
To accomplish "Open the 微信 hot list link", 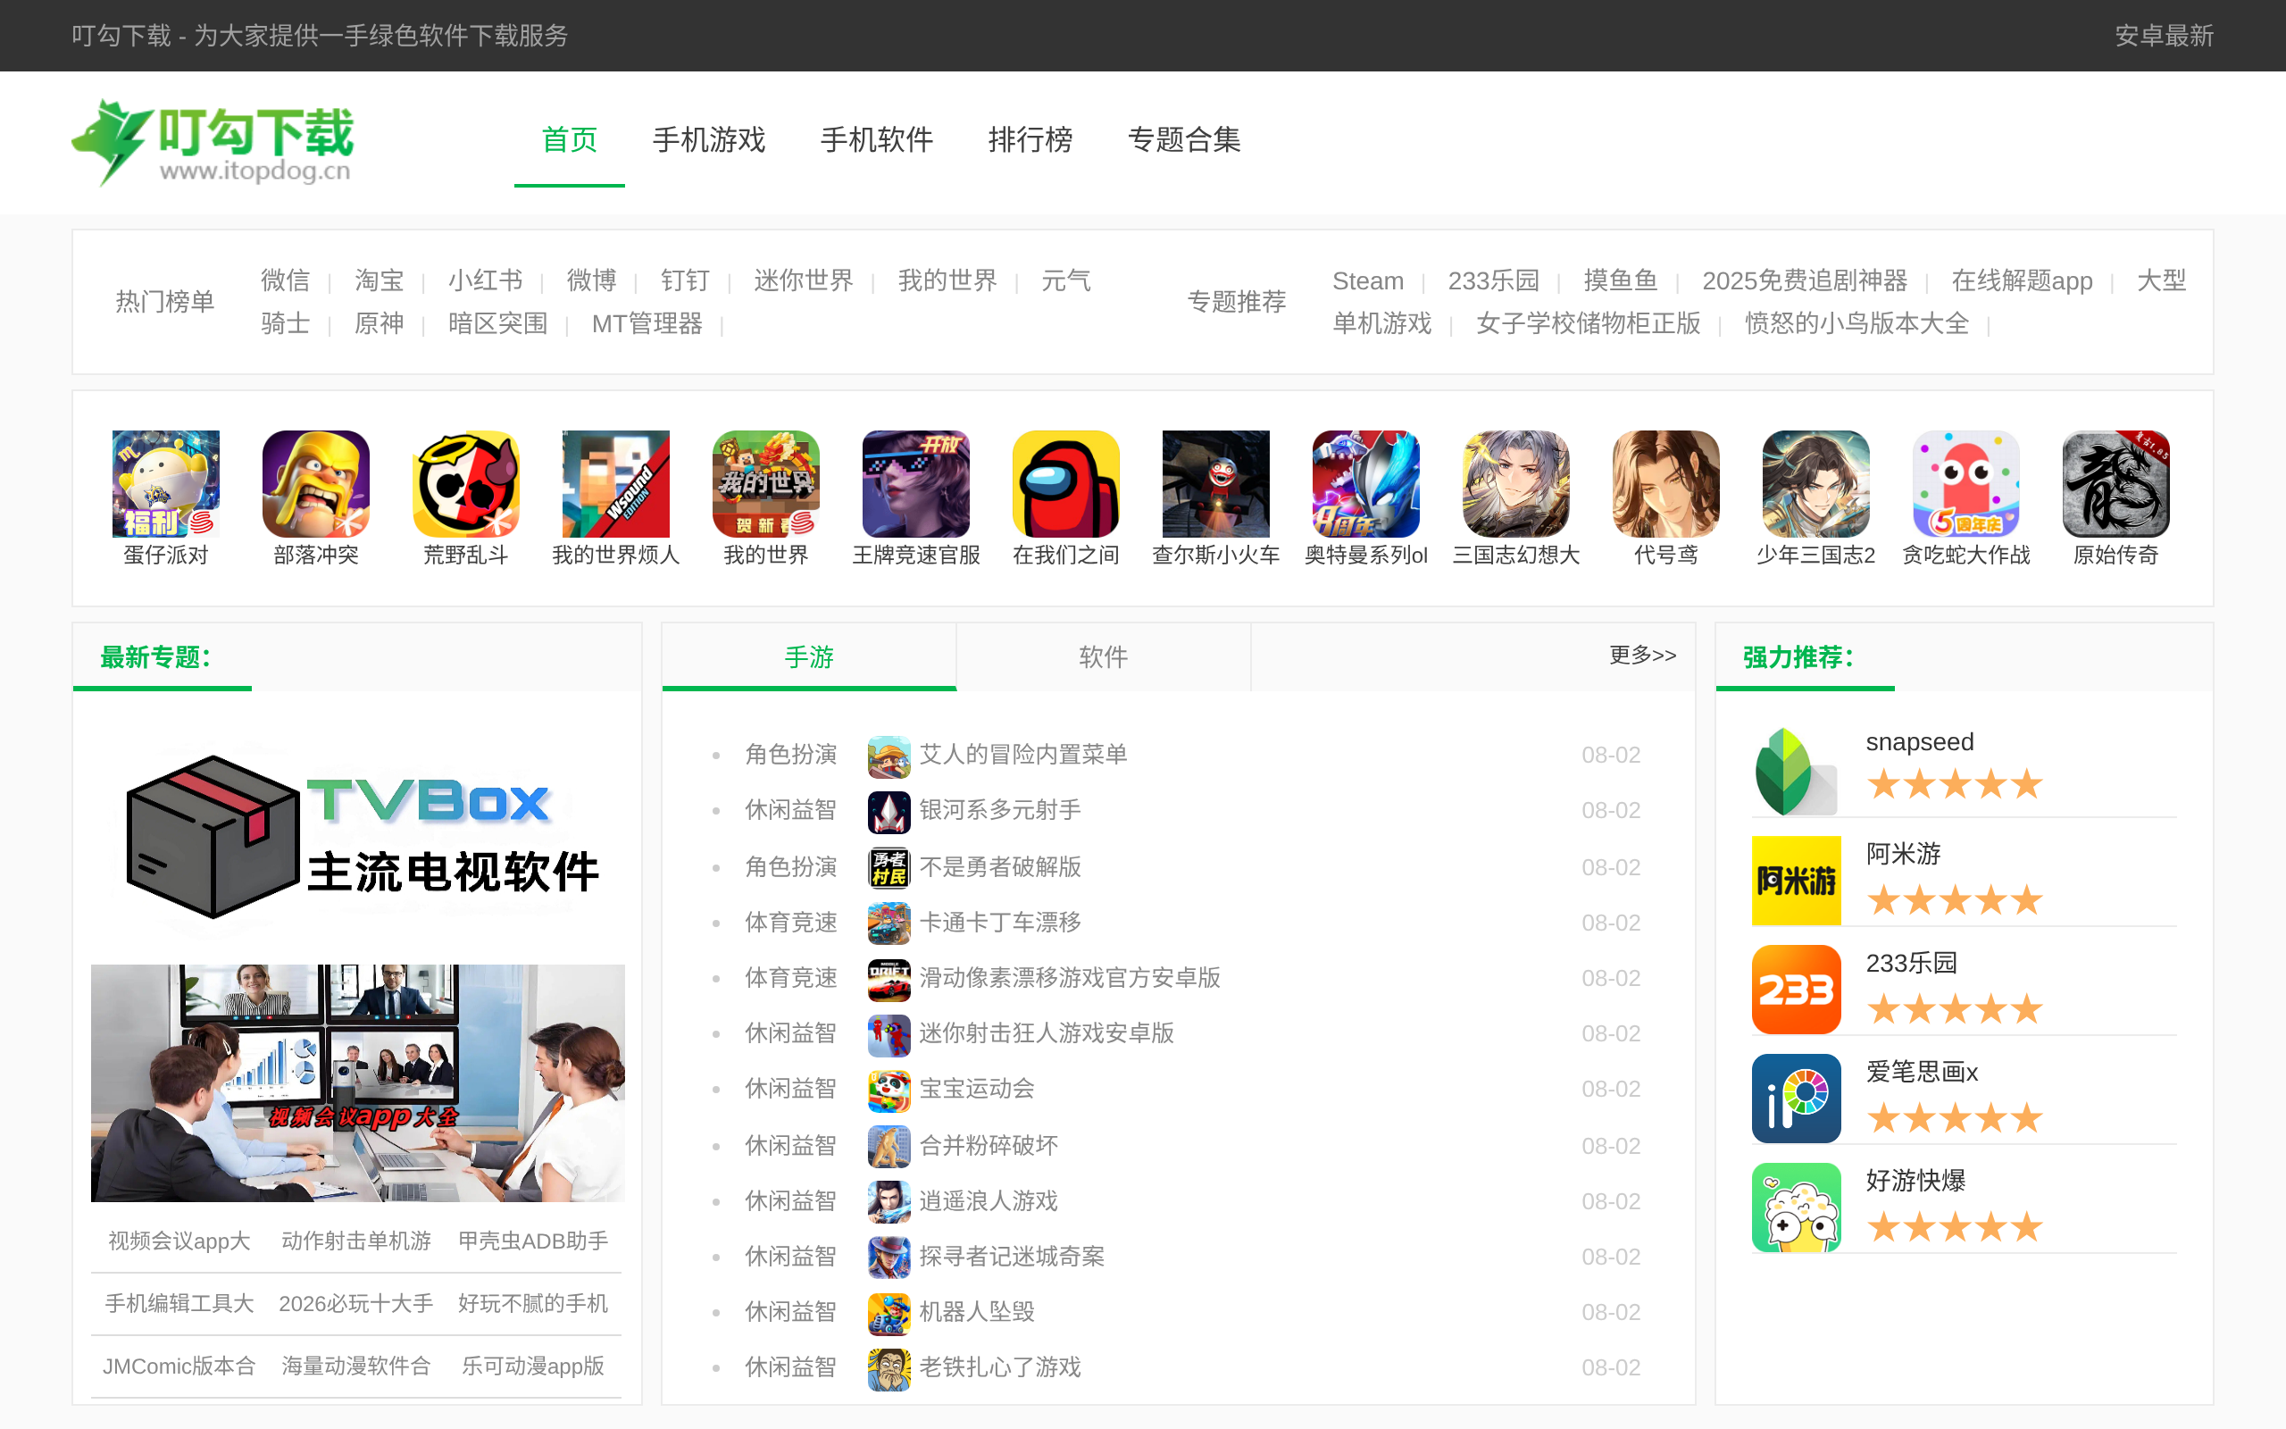I will (x=285, y=280).
